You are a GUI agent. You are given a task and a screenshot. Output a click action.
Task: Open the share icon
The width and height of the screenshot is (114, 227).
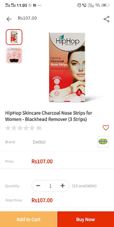[x=106, y=19]
